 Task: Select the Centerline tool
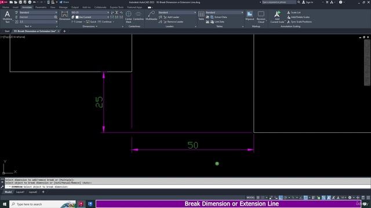tap(138, 16)
